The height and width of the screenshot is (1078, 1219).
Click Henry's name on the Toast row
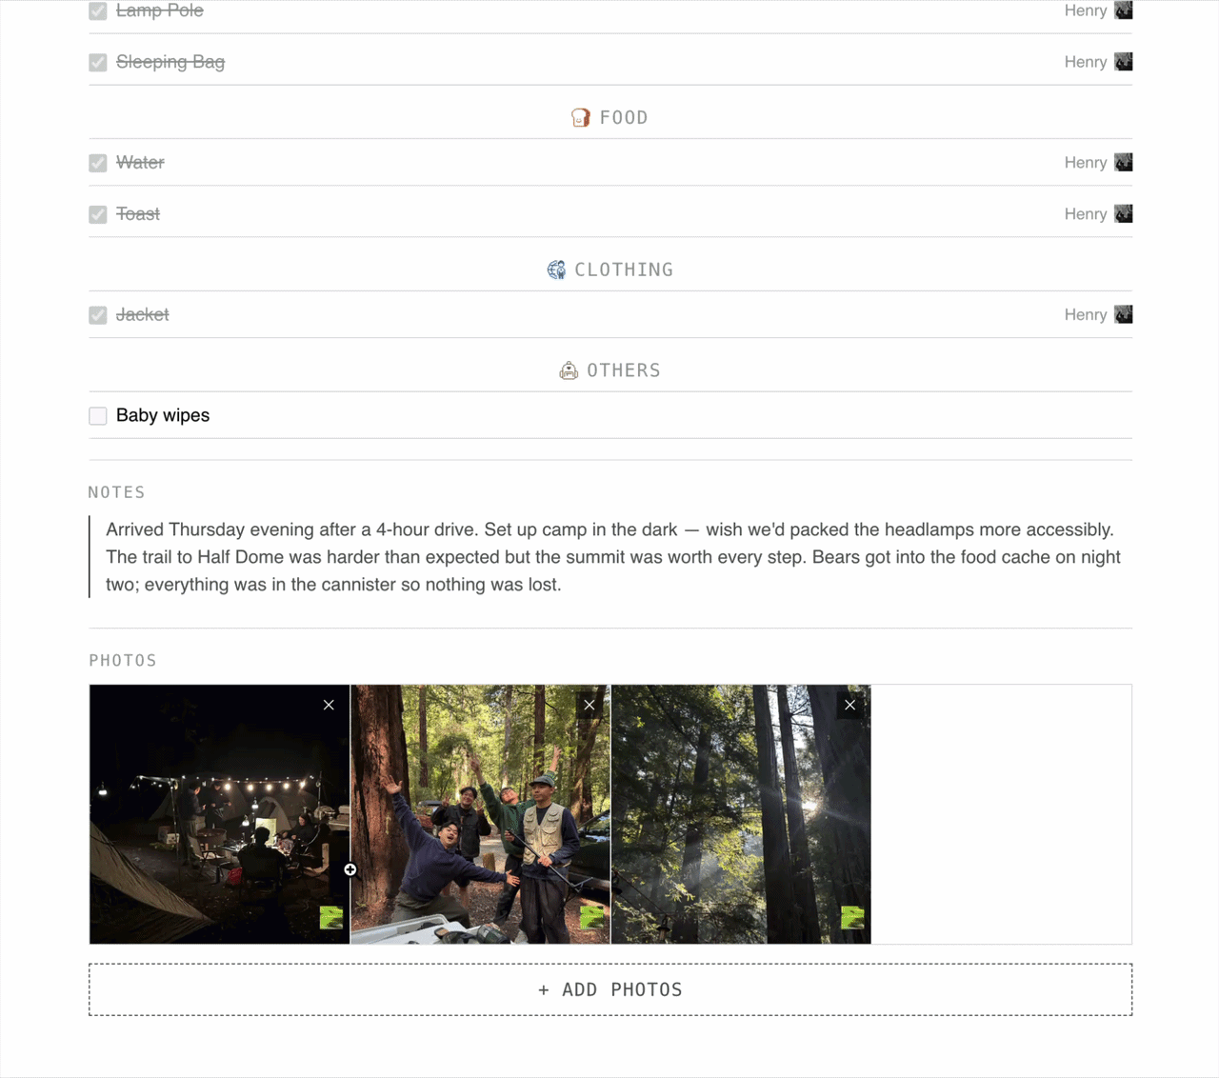click(1086, 214)
